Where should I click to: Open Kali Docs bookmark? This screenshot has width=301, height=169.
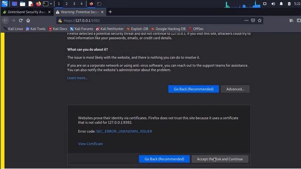click(x=58, y=29)
